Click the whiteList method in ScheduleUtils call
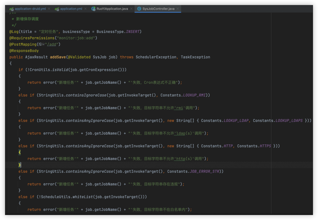 (83, 197)
